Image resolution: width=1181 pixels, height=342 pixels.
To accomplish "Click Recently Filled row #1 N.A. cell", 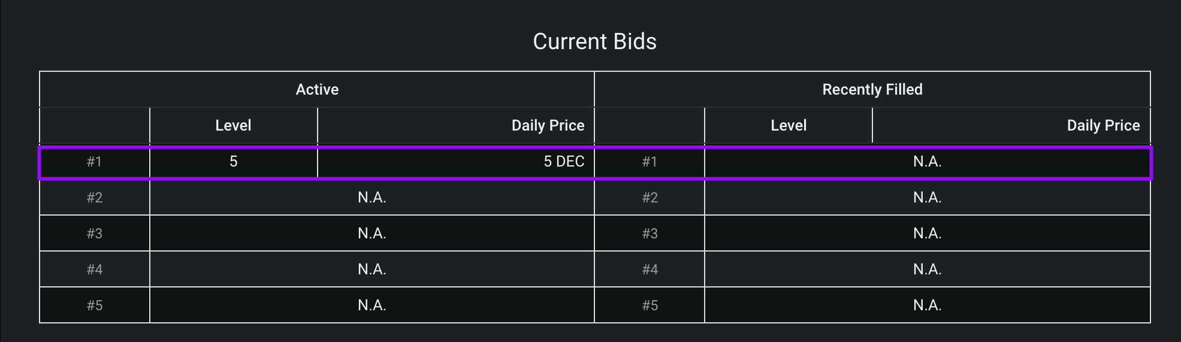I will pyautogui.click(x=928, y=162).
